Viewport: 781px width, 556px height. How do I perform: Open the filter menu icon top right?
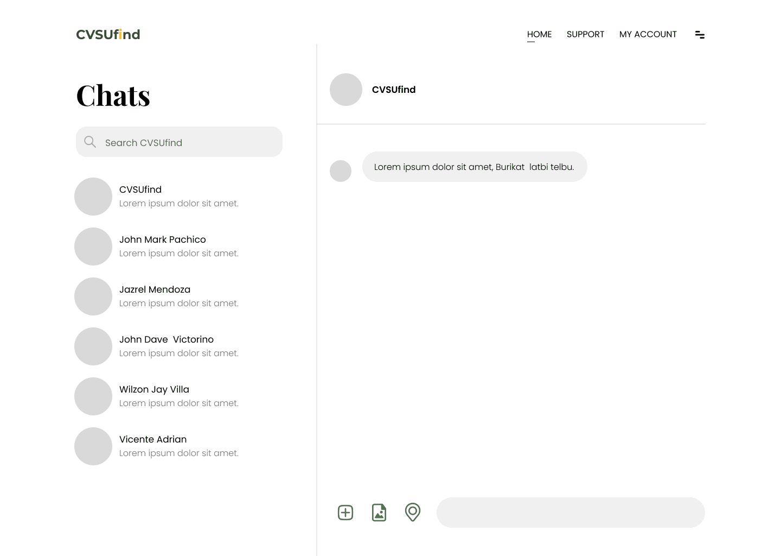point(700,34)
